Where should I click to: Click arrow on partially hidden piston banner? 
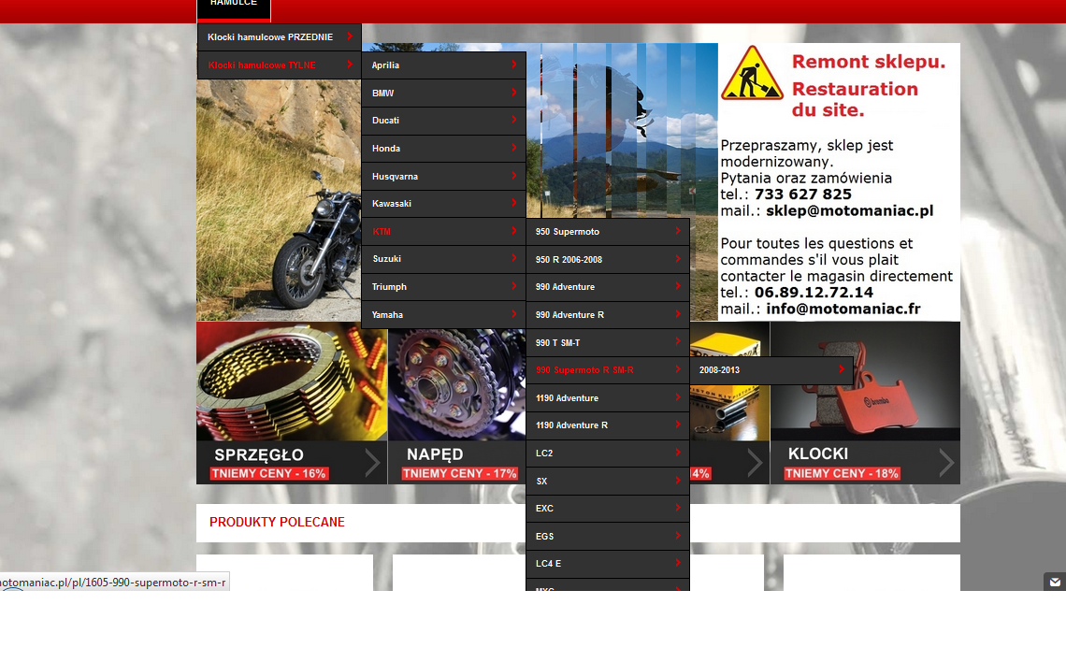[755, 463]
